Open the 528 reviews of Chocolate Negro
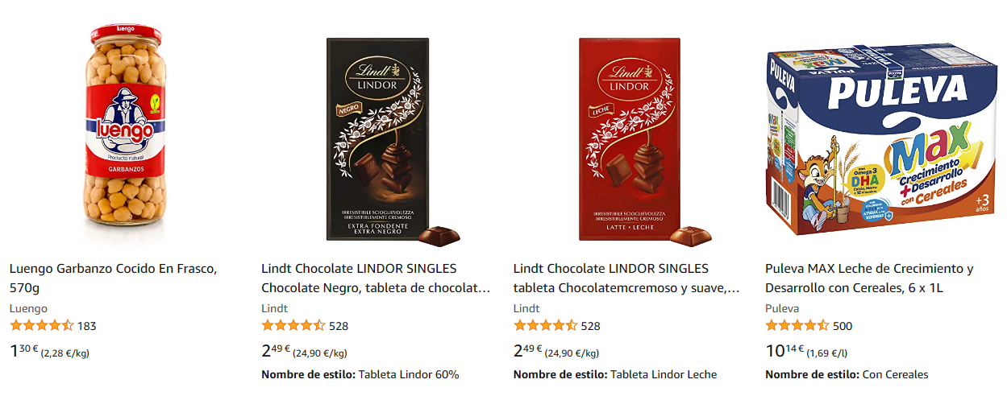Image resolution: width=1007 pixels, height=400 pixels. coord(339,326)
